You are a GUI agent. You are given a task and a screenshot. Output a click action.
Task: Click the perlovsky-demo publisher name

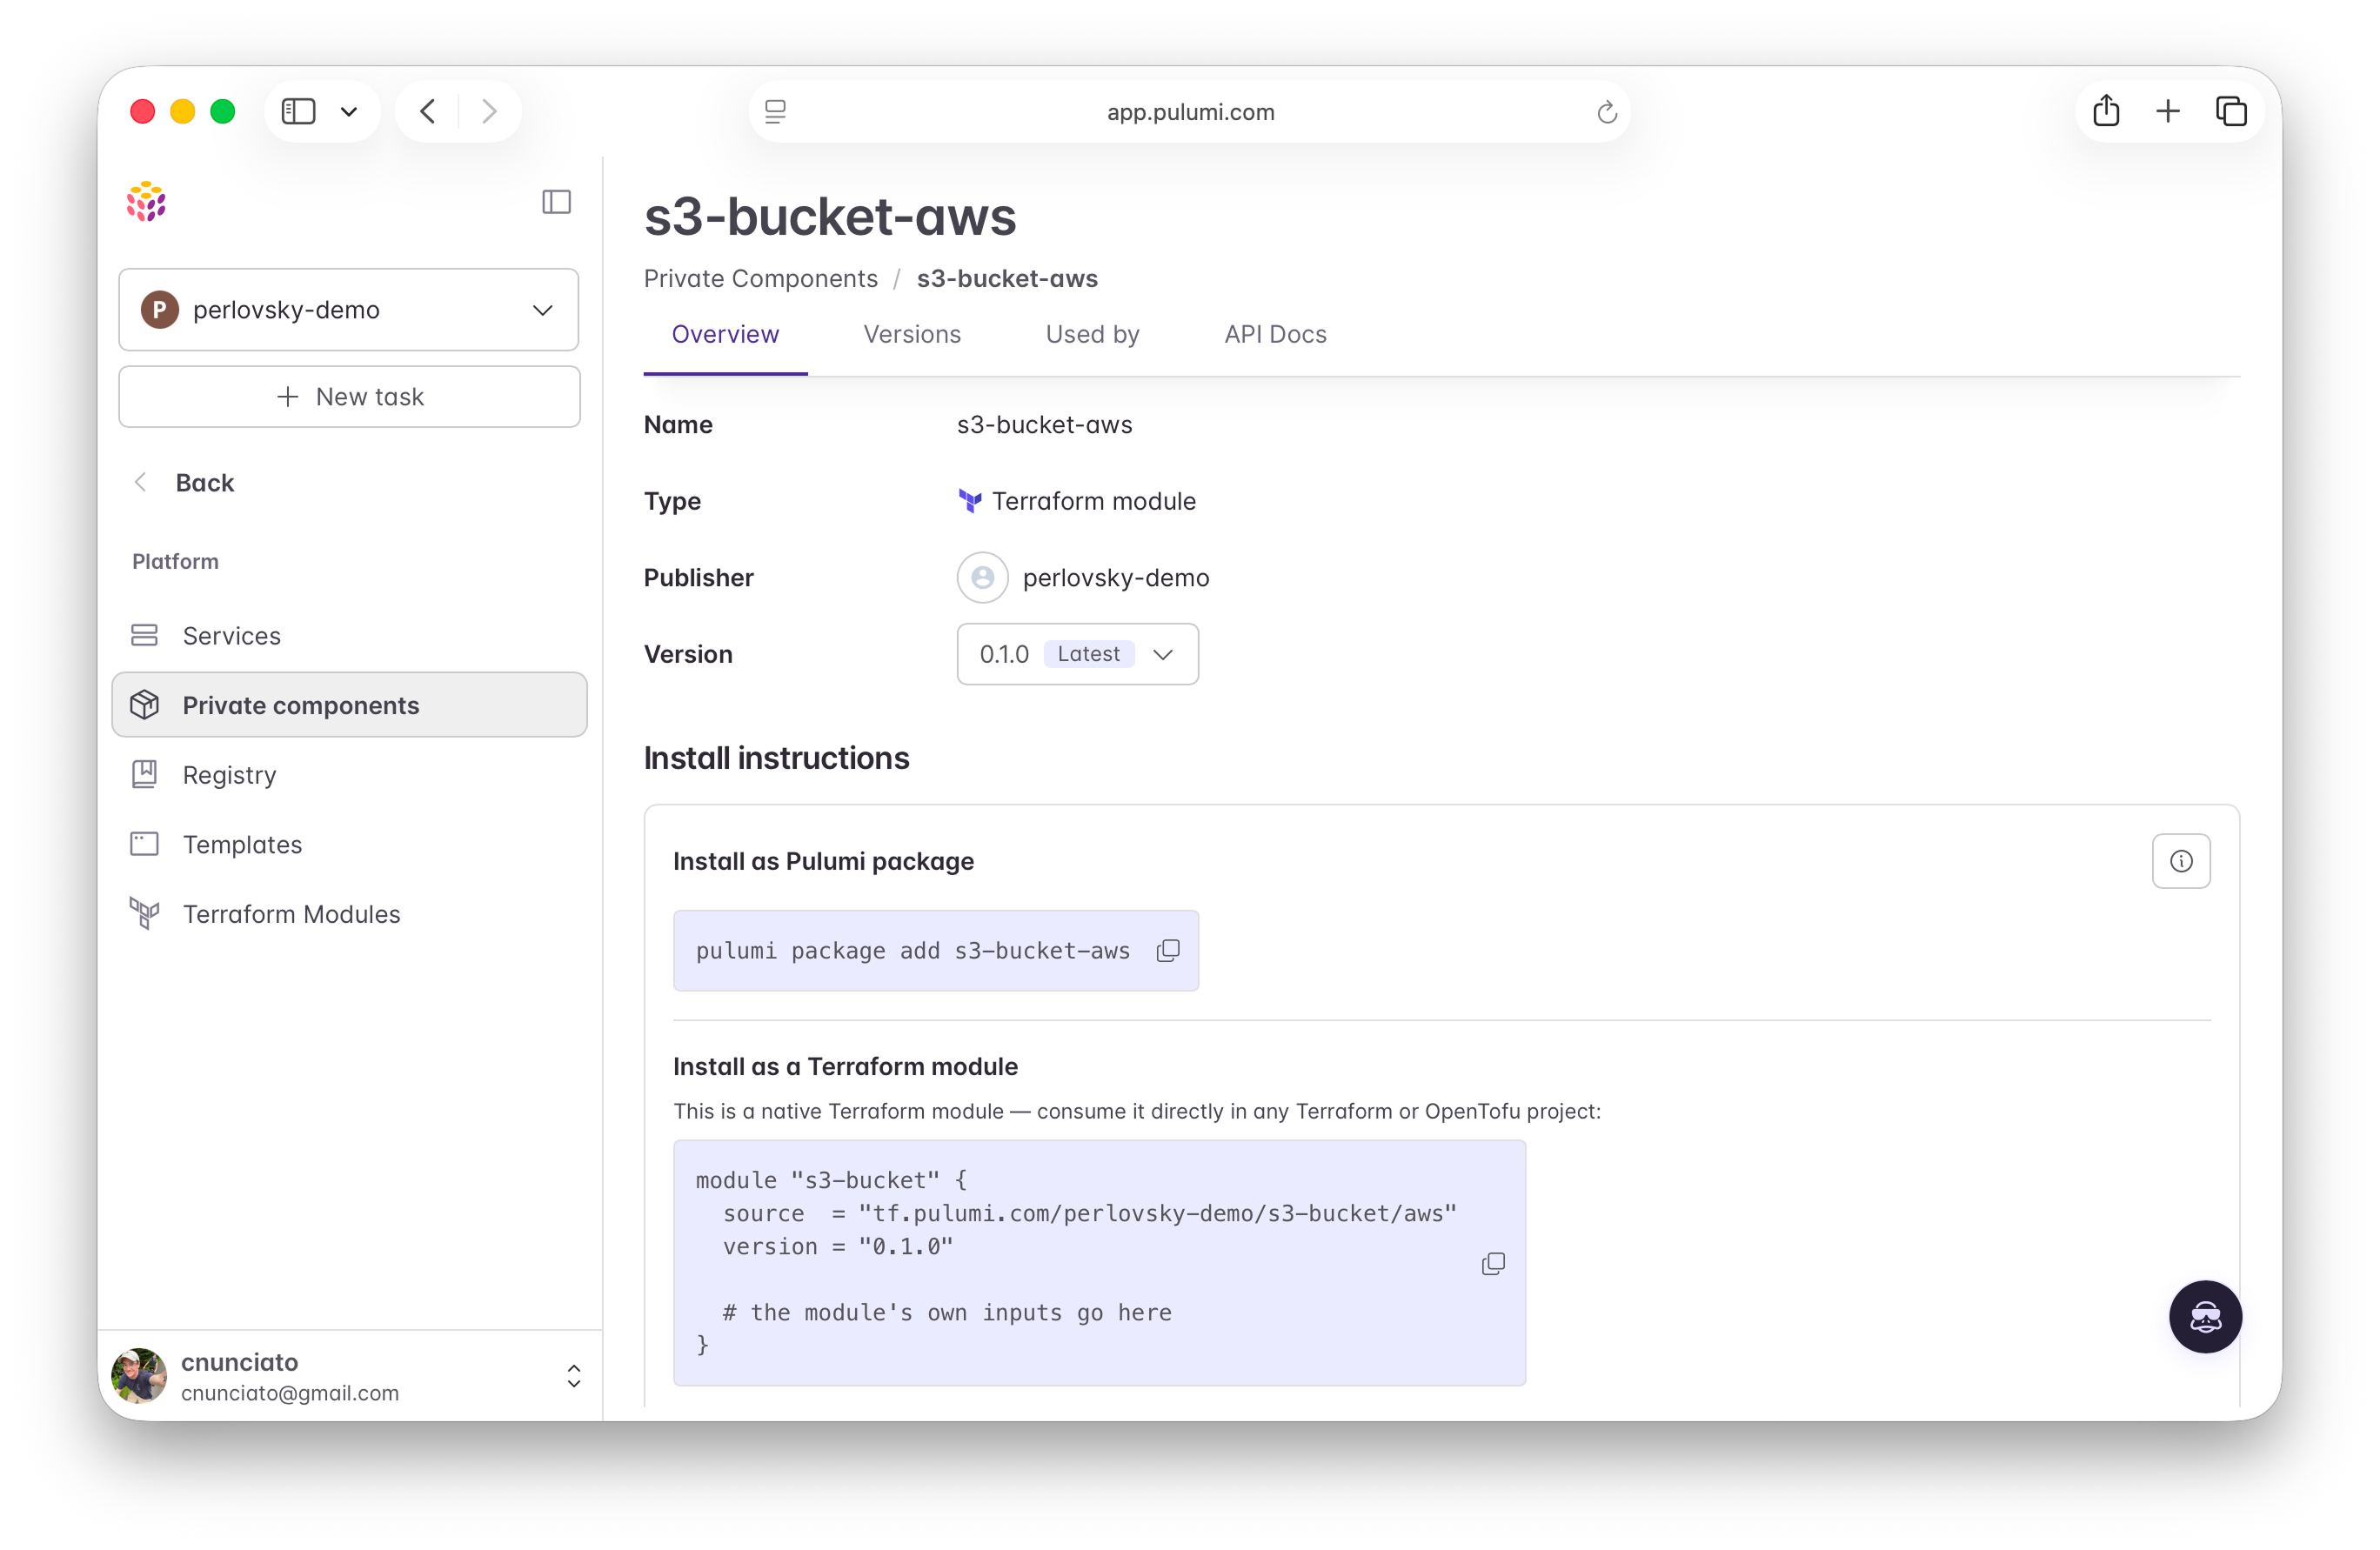point(1115,577)
